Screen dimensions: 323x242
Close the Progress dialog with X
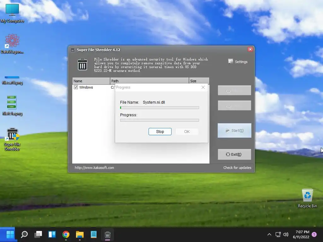[203, 87]
